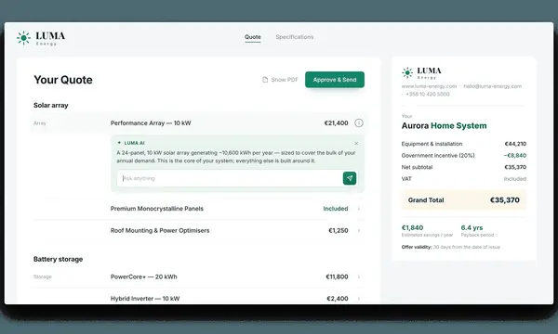Click the €1,840 estimated savings figure
This screenshot has height=334, width=558.
pyautogui.click(x=412, y=227)
